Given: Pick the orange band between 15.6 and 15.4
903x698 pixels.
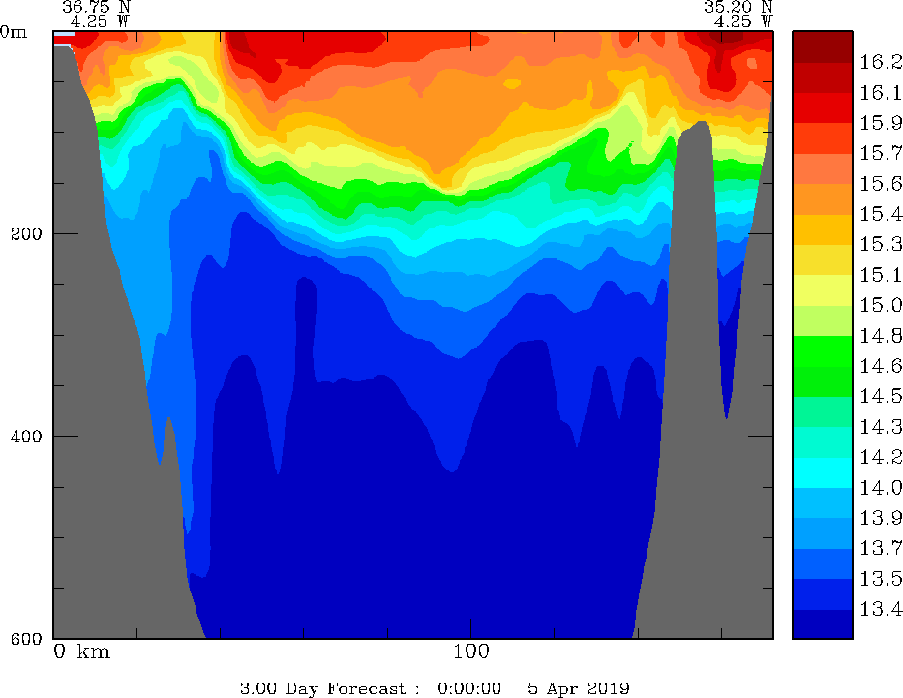Looking at the screenshot, I should [823, 199].
